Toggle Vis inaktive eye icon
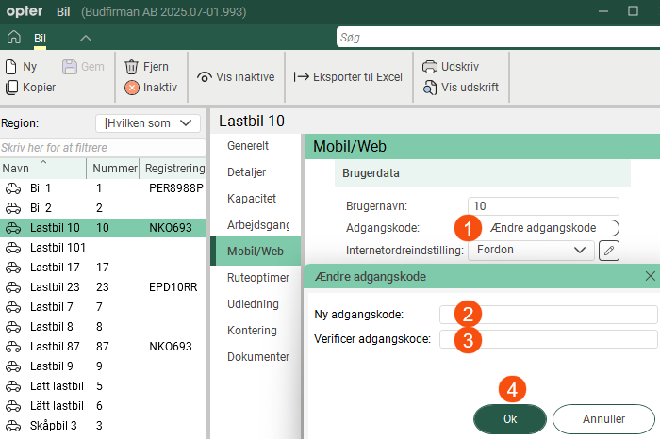This screenshot has height=439, width=660. click(204, 77)
